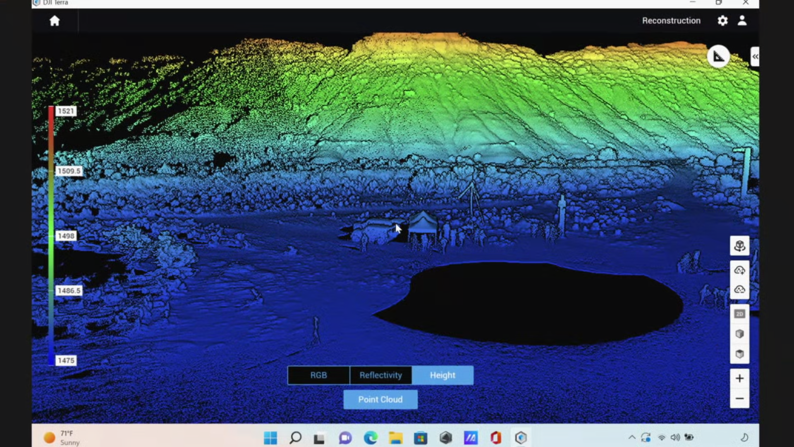794x447 pixels.
Task: Decrease point cloud size
Action: (x=739, y=289)
